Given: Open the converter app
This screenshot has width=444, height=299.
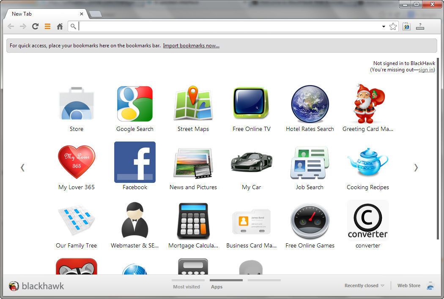Looking at the screenshot, I should 368,220.
